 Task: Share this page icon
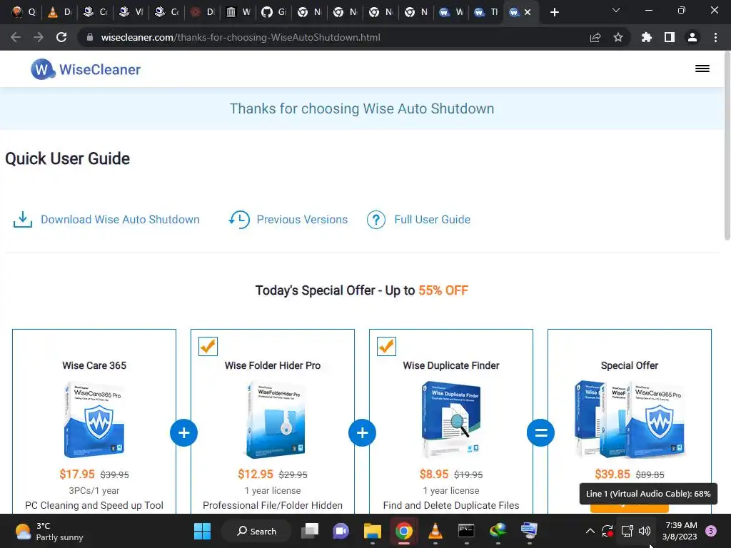[x=595, y=37]
